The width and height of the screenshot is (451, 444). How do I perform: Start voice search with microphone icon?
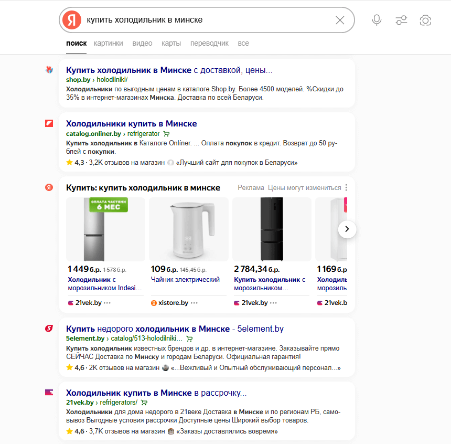[377, 20]
